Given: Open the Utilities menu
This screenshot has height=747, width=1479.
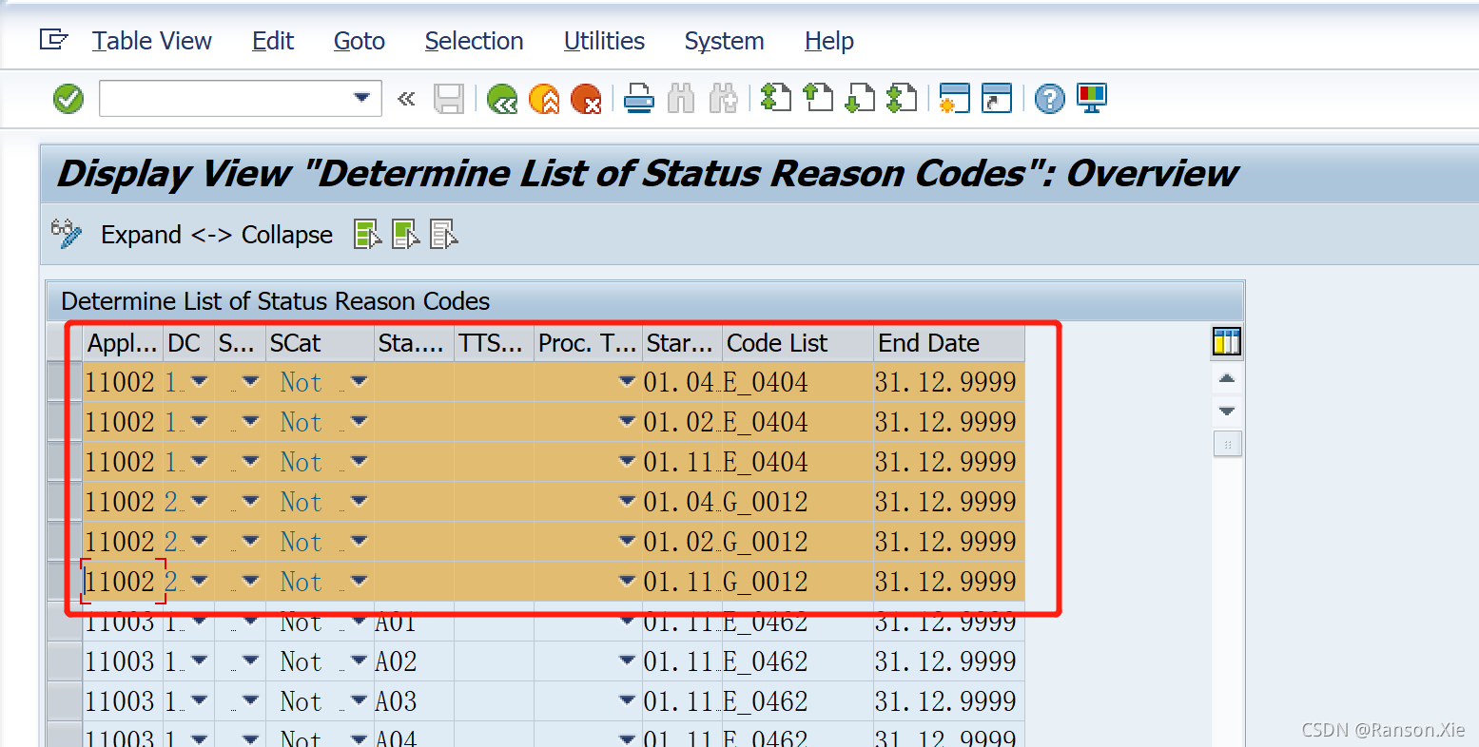Looking at the screenshot, I should pyautogui.click(x=603, y=41).
